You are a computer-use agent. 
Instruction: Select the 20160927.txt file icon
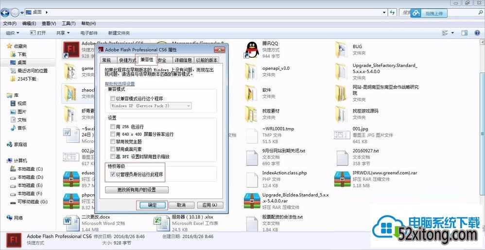click(x=342, y=157)
